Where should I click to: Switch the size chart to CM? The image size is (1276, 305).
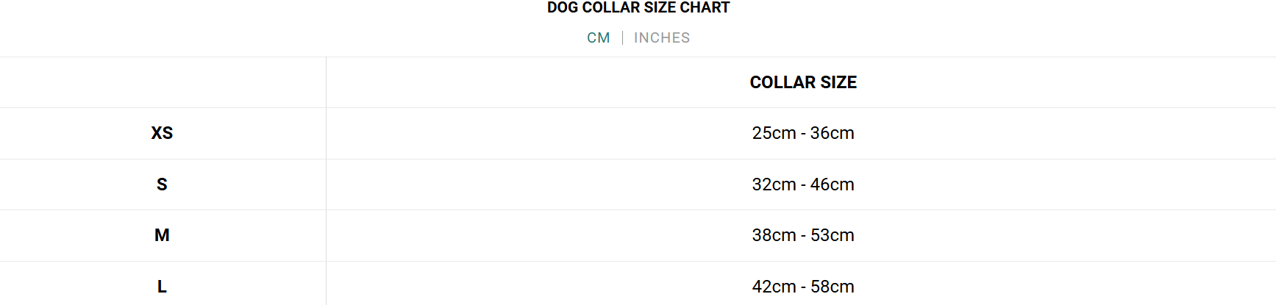[x=598, y=38]
